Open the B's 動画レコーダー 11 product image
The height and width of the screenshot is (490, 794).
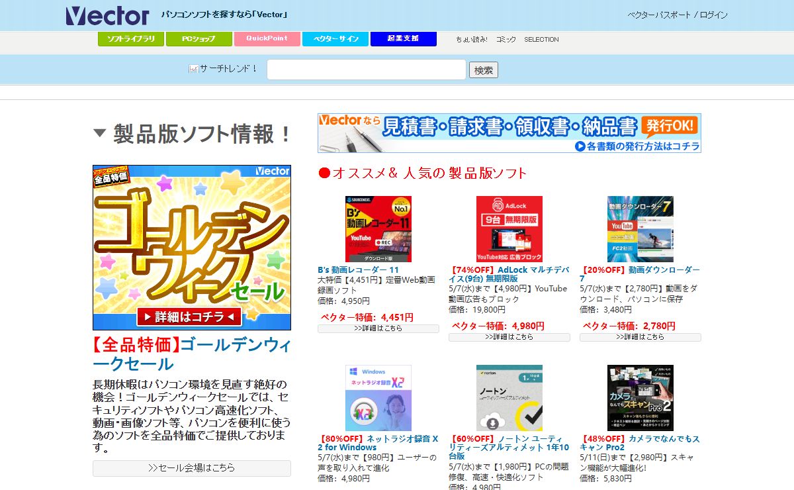[x=378, y=229]
